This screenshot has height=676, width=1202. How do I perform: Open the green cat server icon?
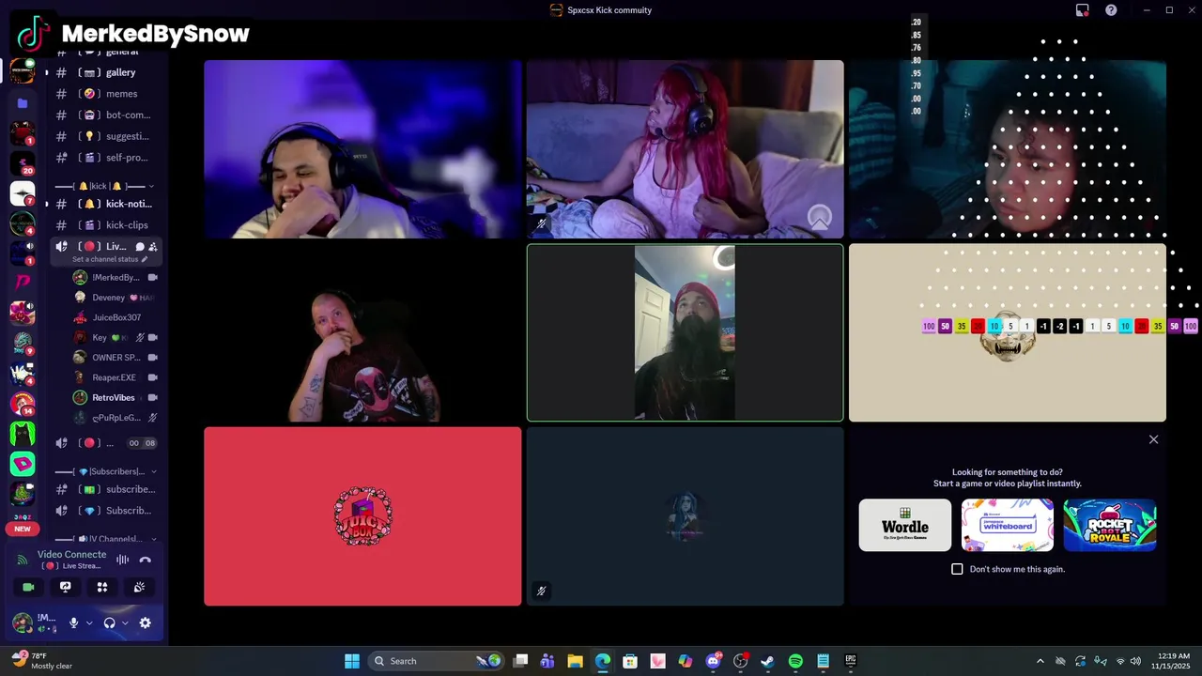tap(23, 434)
